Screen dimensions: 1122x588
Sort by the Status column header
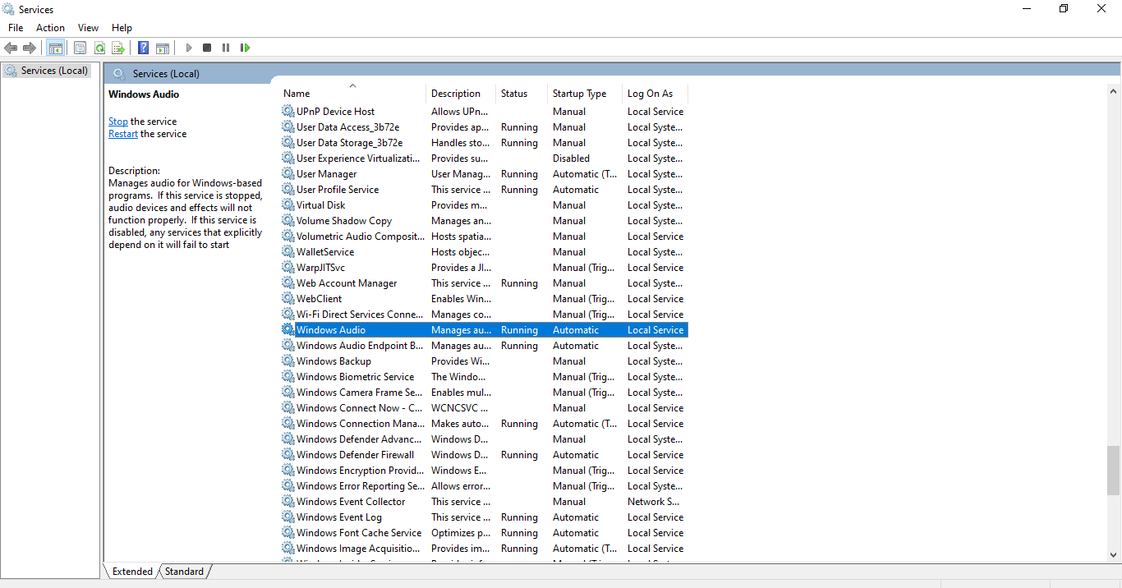[x=522, y=94]
